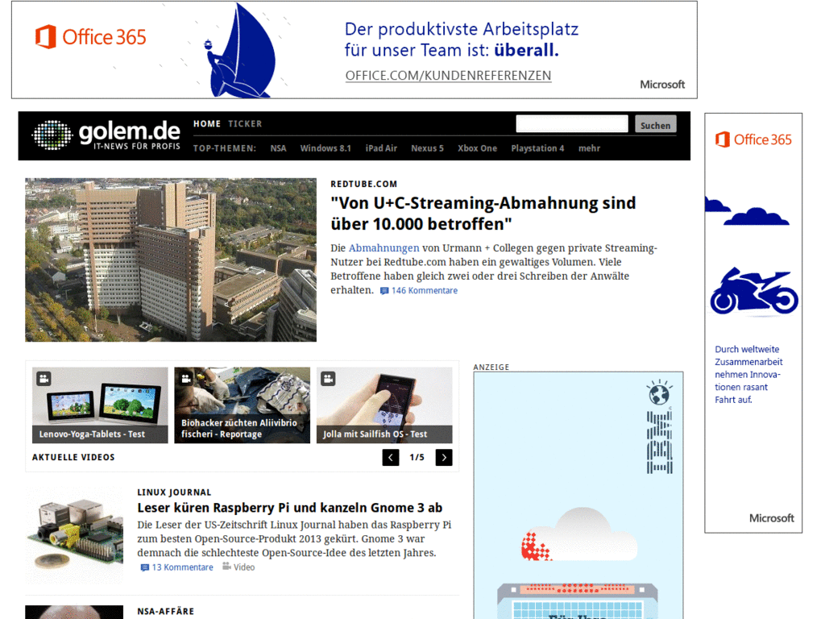Screen dimensions: 825x619
Task: Open the Biohacker Aliivibrio fischeri video thumbnail
Action: click(x=242, y=405)
